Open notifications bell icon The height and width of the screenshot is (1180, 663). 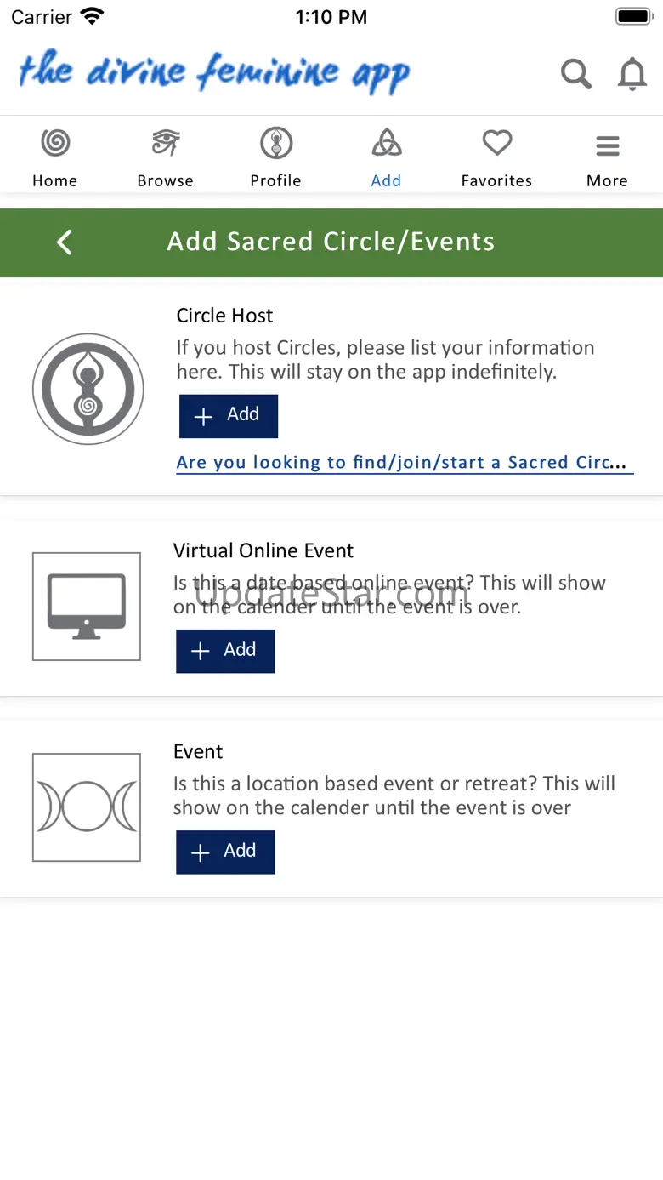pos(632,75)
